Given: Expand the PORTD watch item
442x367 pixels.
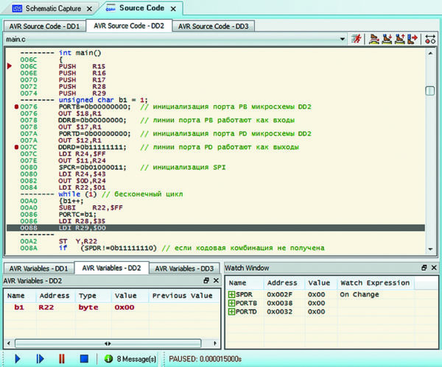Looking at the screenshot, I should pos(231,312).
